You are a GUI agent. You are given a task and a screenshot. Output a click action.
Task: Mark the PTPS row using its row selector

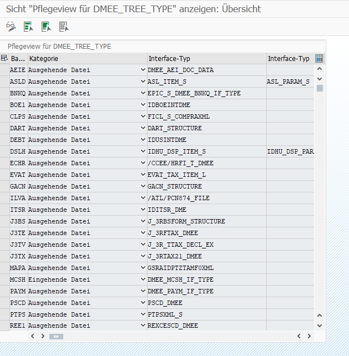click(4, 314)
